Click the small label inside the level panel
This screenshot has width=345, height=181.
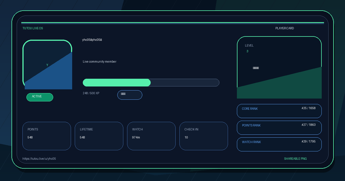tap(256, 68)
